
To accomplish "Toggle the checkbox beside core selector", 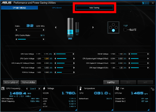I will tap(125, 30).
